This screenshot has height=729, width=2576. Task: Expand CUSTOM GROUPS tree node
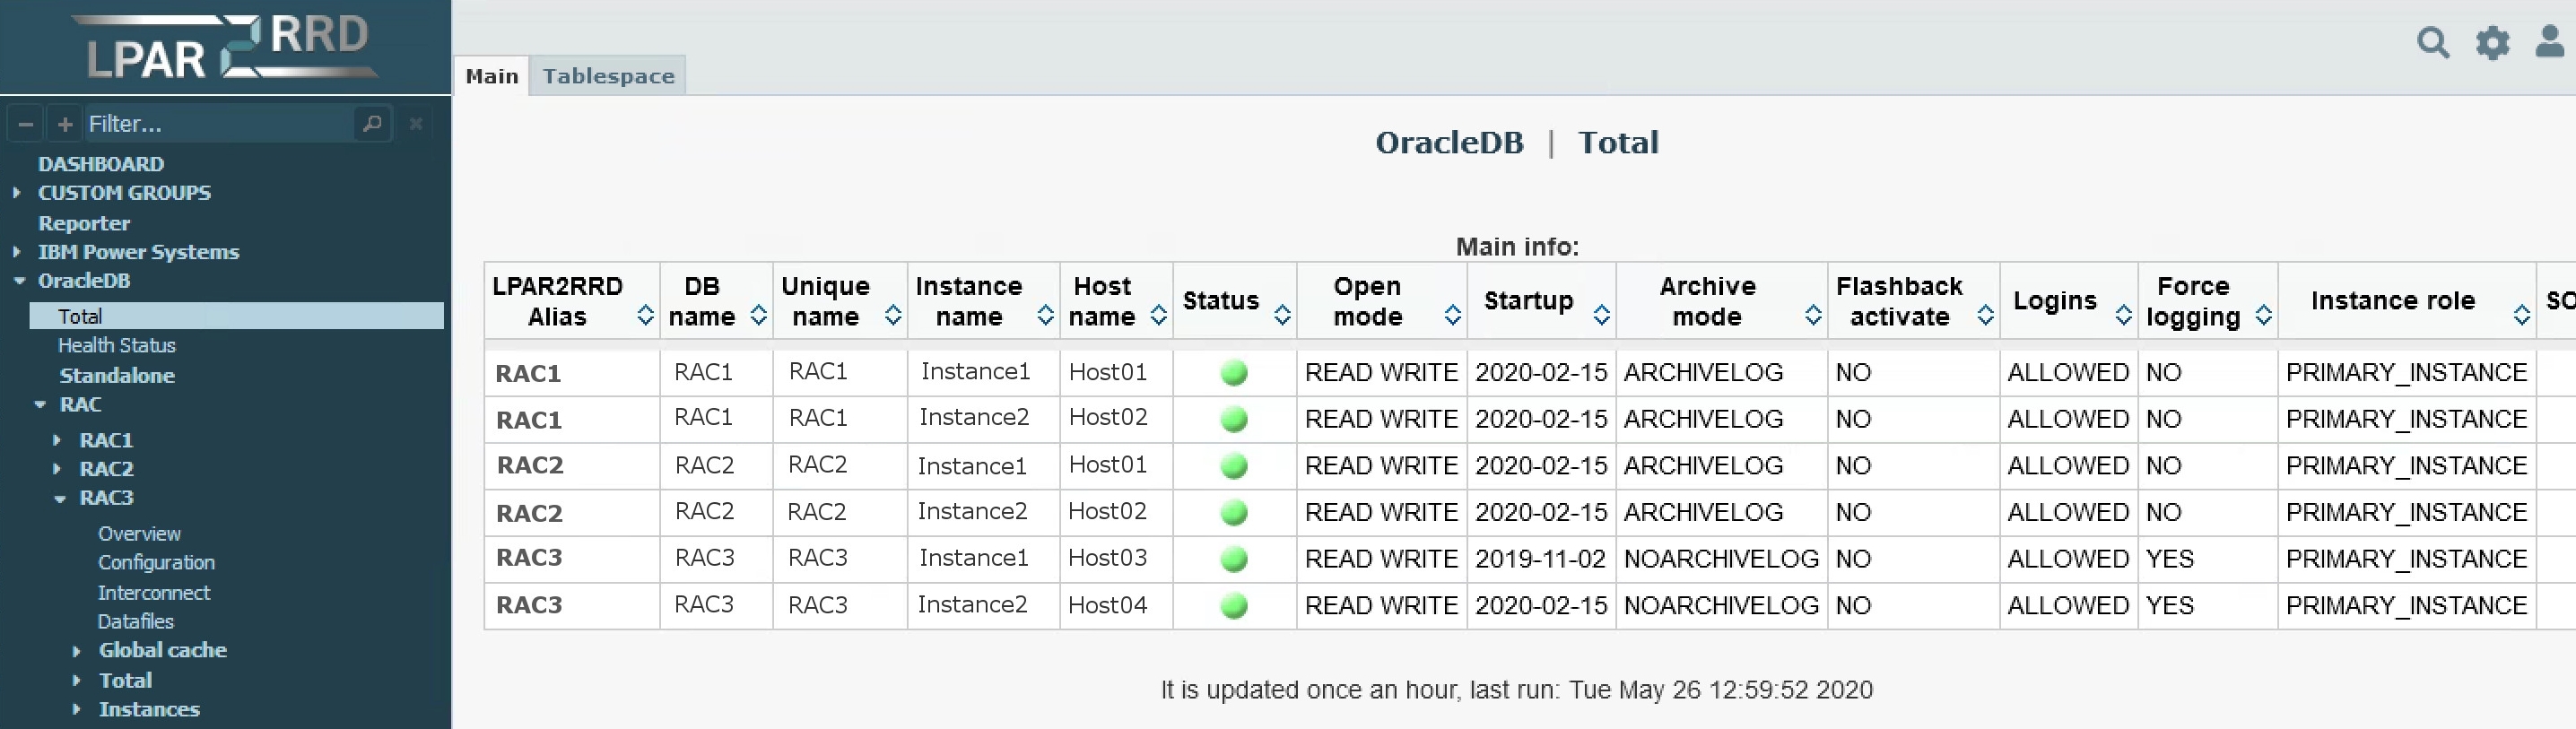pos(17,192)
